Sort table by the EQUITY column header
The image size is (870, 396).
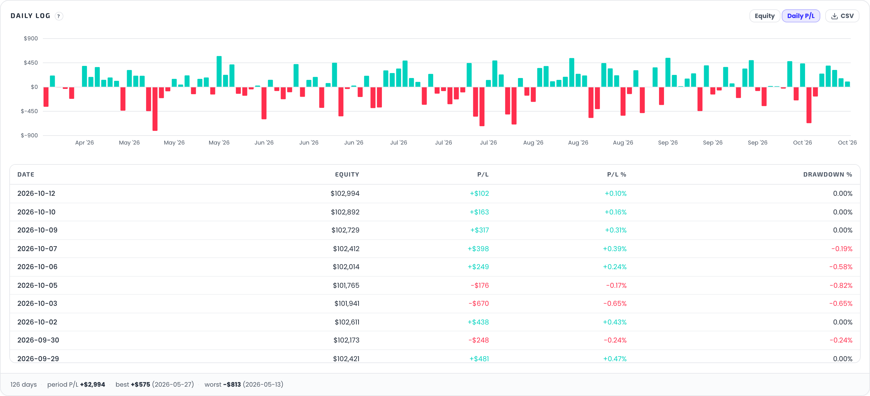(347, 174)
